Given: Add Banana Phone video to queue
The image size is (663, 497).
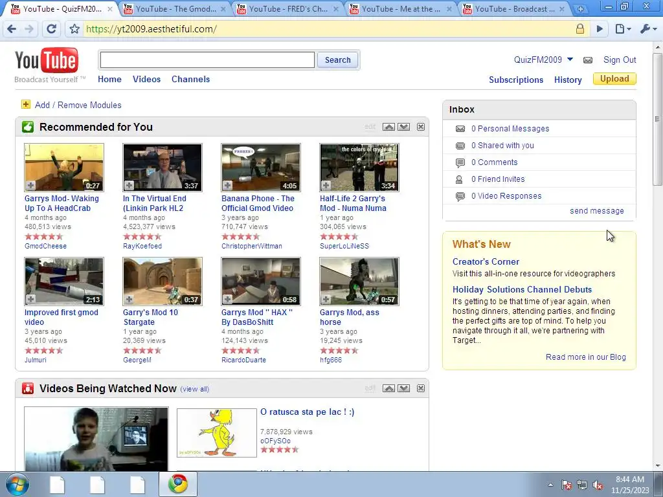Looking at the screenshot, I should click(228, 185).
